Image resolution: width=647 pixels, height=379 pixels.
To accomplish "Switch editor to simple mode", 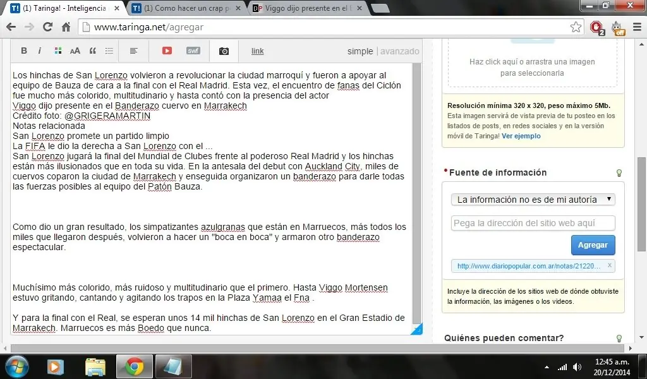I will click(360, 51).
